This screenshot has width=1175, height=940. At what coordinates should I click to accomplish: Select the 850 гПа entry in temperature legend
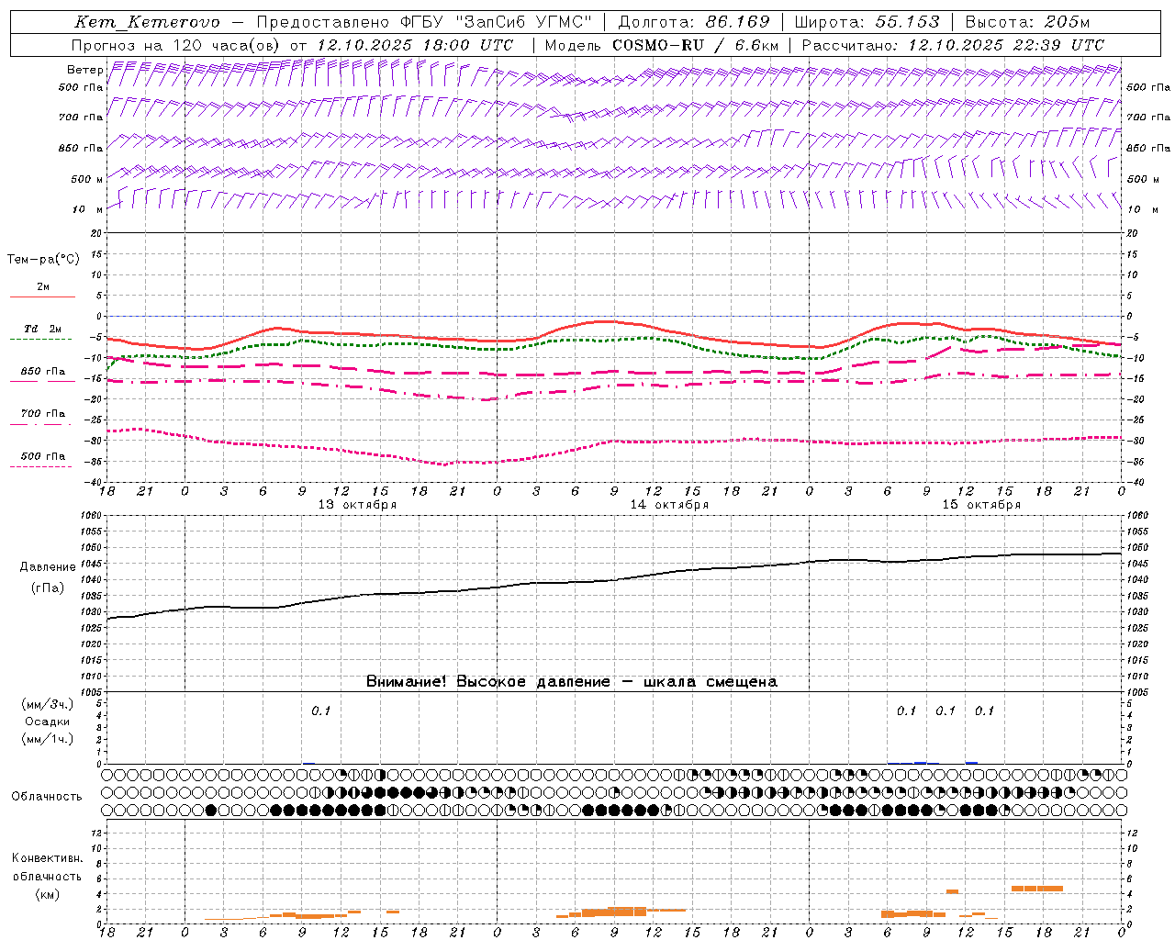(43, 372)
